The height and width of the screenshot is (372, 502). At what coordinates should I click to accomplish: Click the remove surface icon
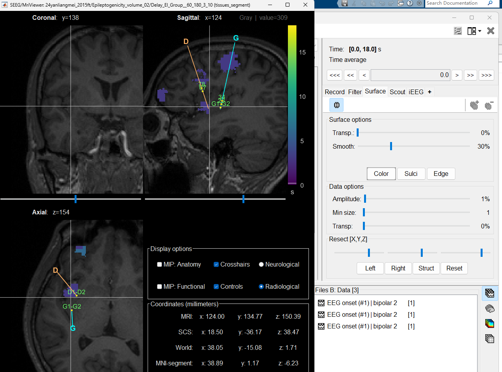489,105
